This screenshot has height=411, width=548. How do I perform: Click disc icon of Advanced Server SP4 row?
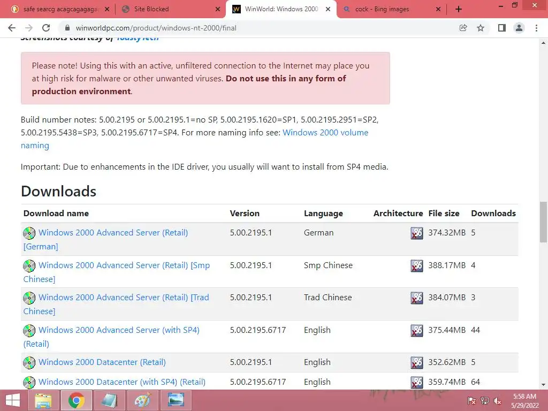[29, 330]
